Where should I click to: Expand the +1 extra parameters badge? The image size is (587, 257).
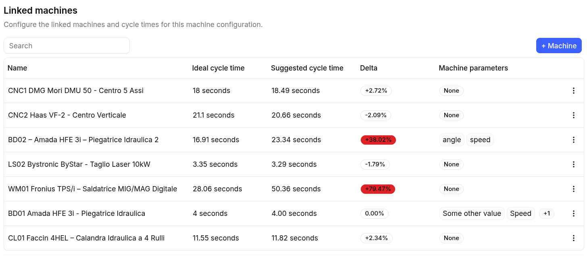click(547, 213)
